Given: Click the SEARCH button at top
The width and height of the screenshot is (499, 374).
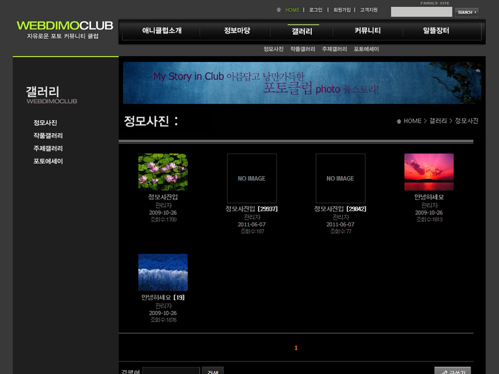Looking at the screenshot, I should click(466, 12).
